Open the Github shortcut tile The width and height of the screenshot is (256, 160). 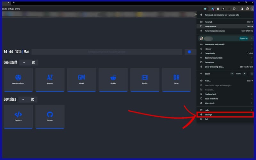click(50, 116)
